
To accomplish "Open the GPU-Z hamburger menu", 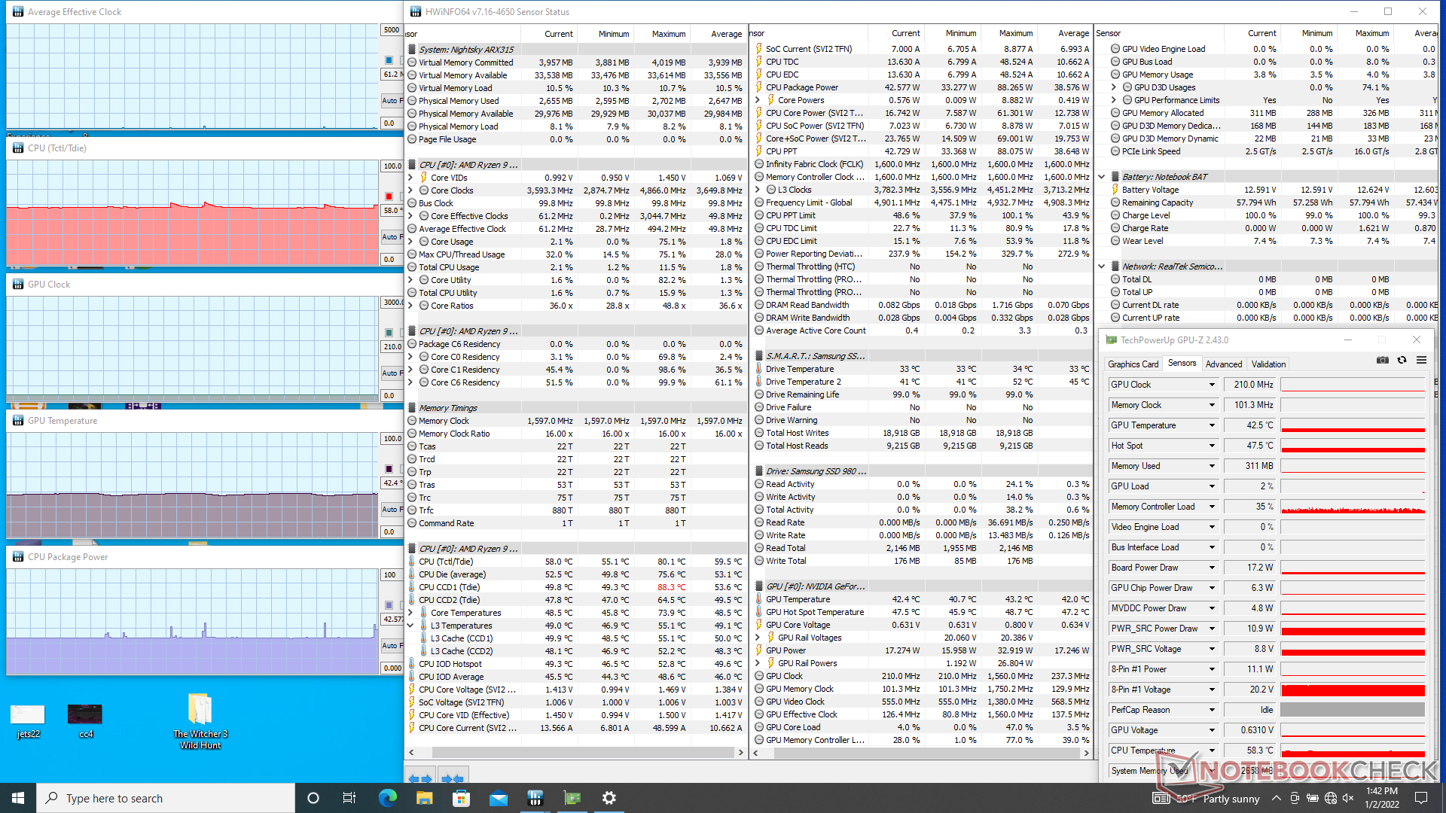I will [x=1421, y=361].
